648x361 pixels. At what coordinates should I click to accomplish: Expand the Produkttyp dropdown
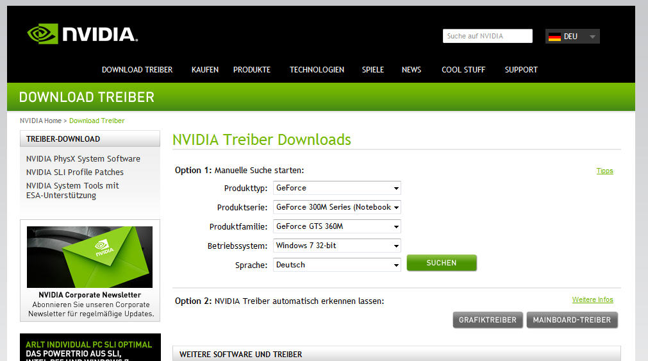point(336,188)
